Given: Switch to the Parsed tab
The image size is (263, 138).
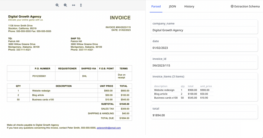Looking at the screenshot, I should 156,6.
